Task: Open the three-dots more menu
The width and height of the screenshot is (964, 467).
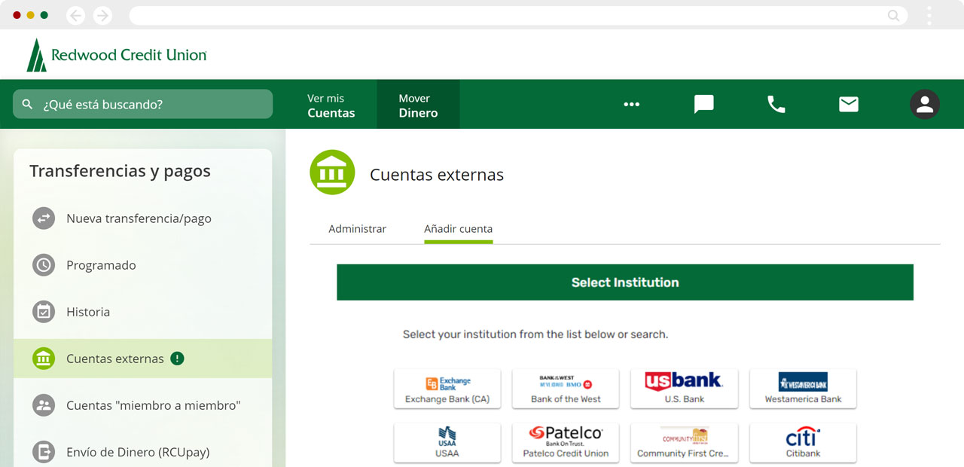Action: point(631,104)
